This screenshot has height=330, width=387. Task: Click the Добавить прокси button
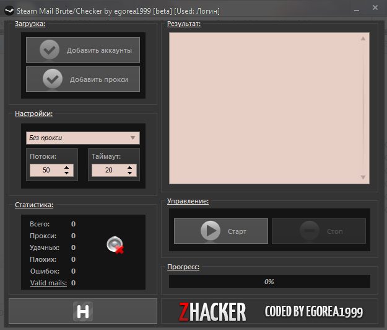click(x=83, y=79)
